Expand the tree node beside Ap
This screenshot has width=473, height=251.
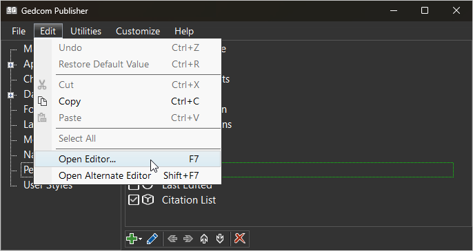click(x=10, y=65)
